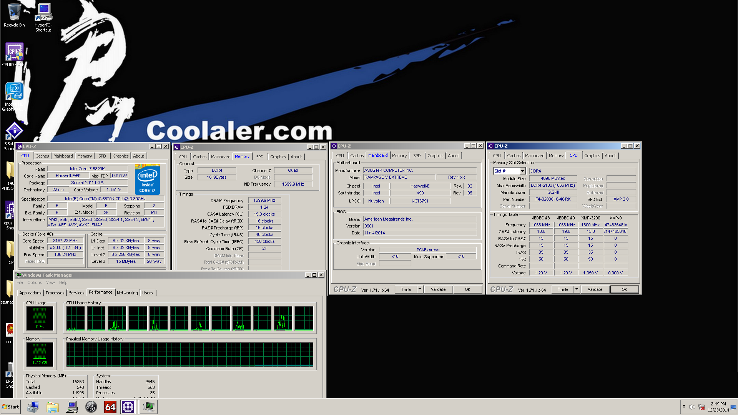
Task: Click the black round calligraphy taskbar icon
Action: (x=91, y=407)
